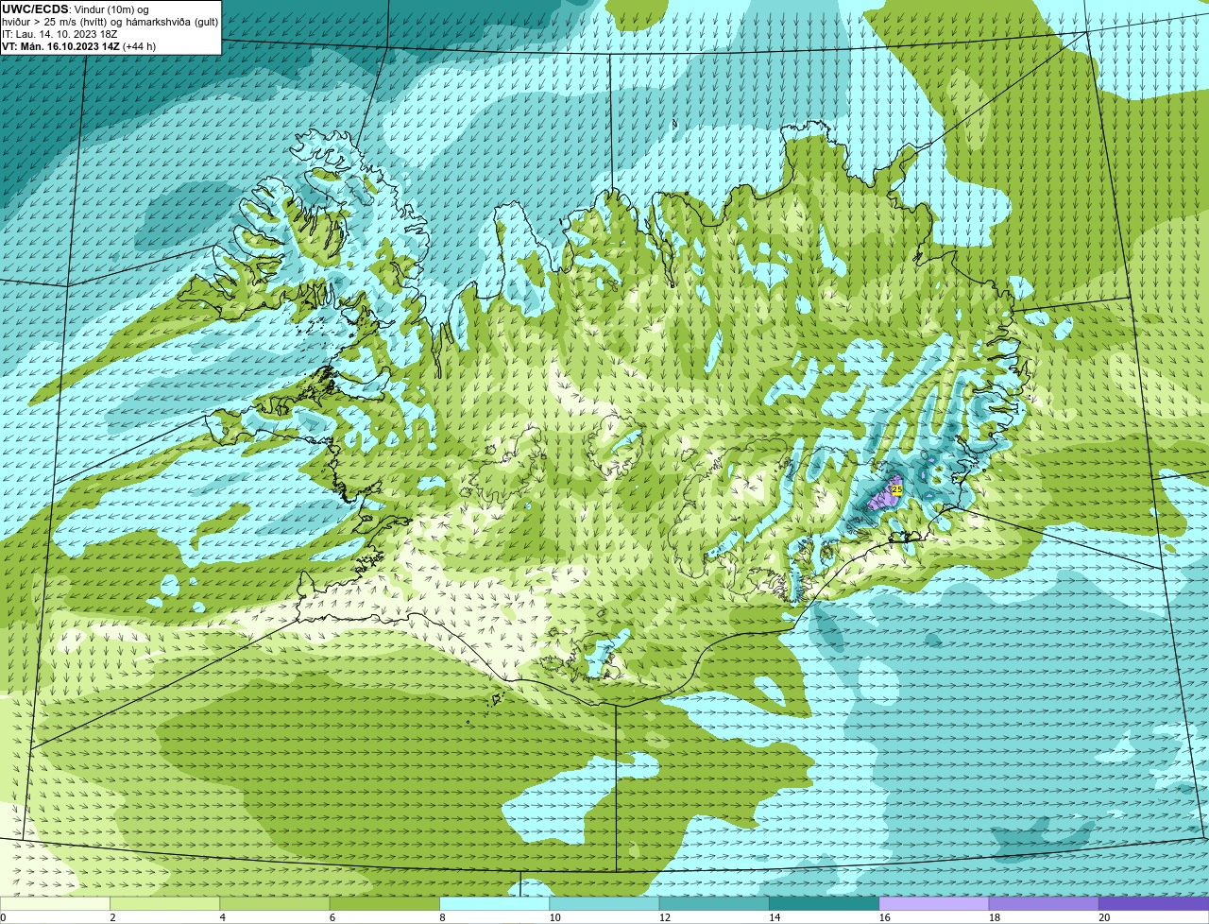Select the 6–8 m/s olive green swatch
The height and width of the screenshot is (924, 1209).
click(x=384, y=903)
